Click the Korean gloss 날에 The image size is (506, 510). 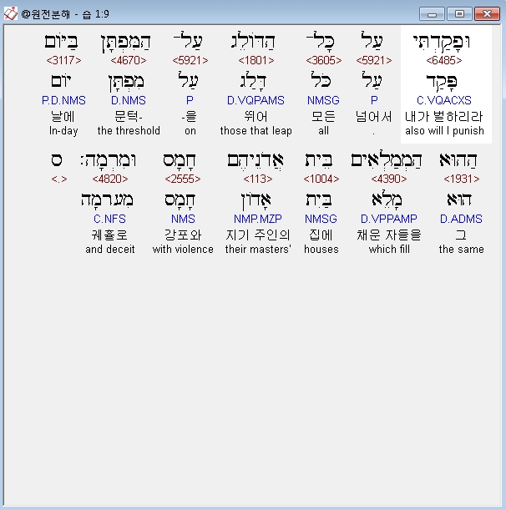coord(63,117)
